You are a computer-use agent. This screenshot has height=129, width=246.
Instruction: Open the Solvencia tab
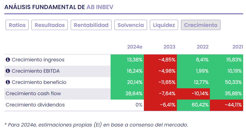[x=130, y=25]
